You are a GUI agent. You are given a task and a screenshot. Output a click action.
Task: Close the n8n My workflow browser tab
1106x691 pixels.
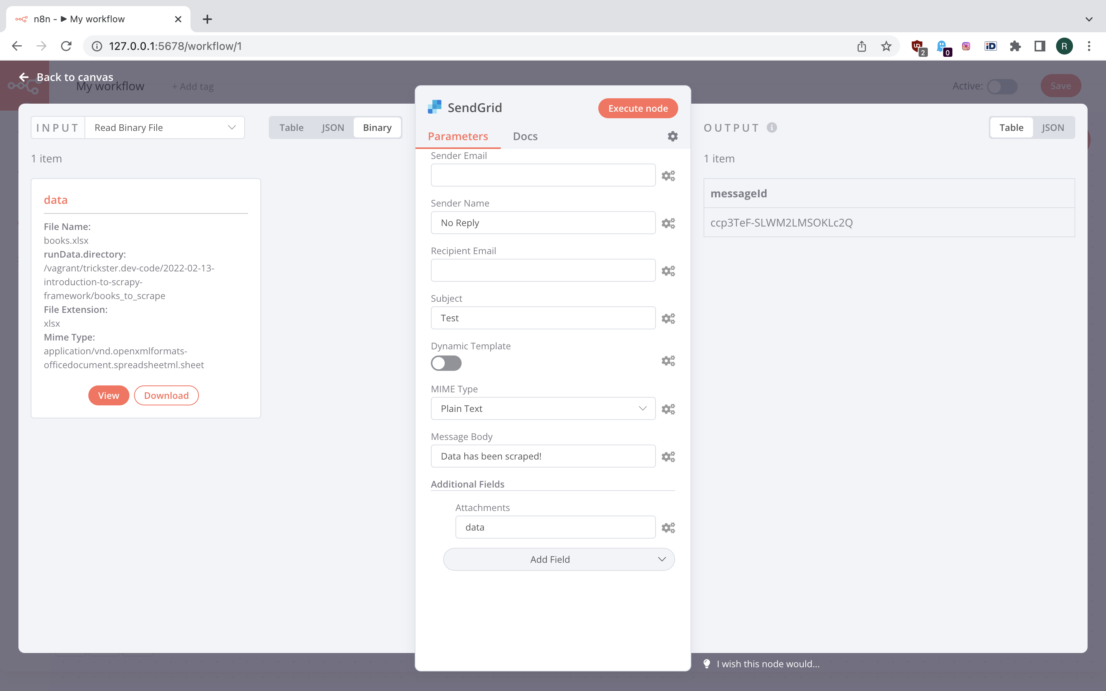(x=178, y=19)
